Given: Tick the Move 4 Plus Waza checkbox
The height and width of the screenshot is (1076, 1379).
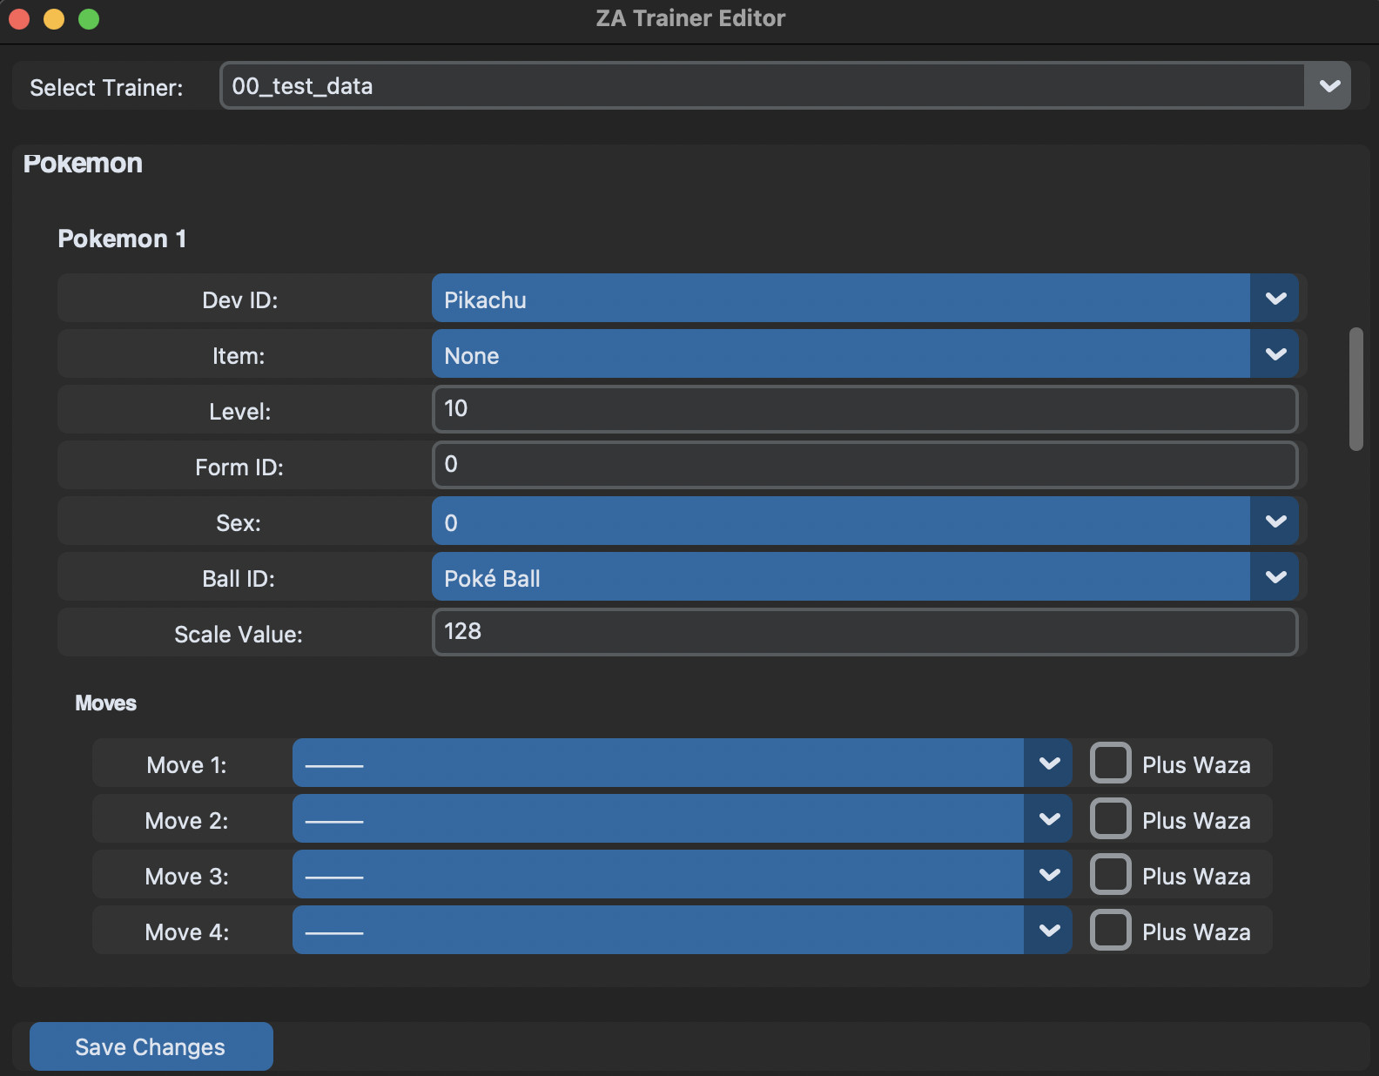Looking at the screenshot, I should tap(1111, 931).
